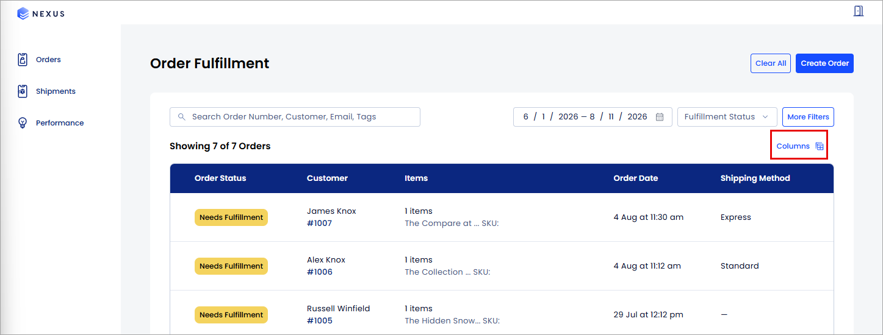Click the Nexus logo icon

click(x=23, y=13)
